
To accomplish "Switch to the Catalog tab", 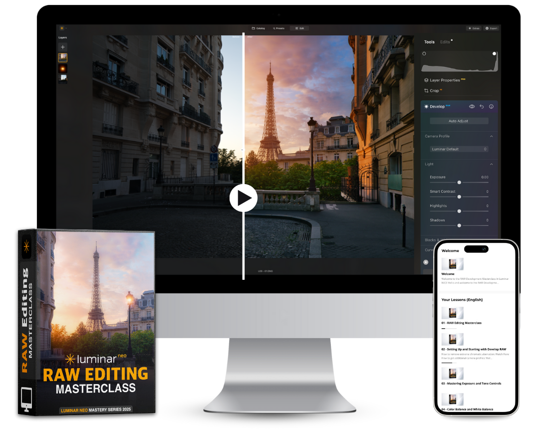I will (x=259, y=28).
